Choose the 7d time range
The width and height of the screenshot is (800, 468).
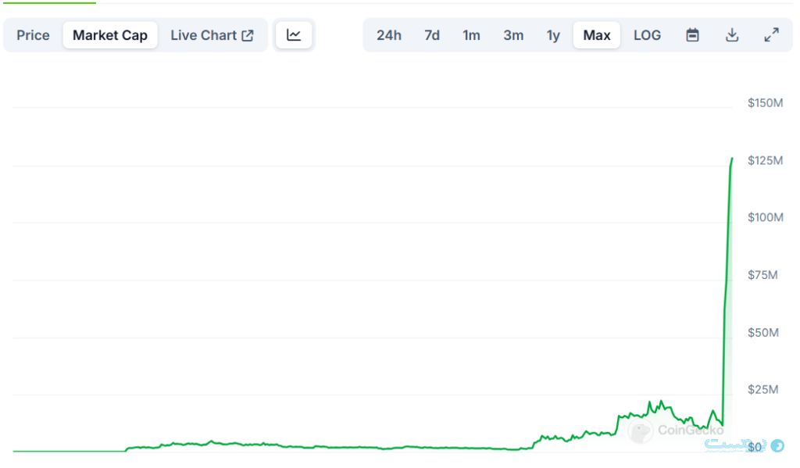point(431,35)
